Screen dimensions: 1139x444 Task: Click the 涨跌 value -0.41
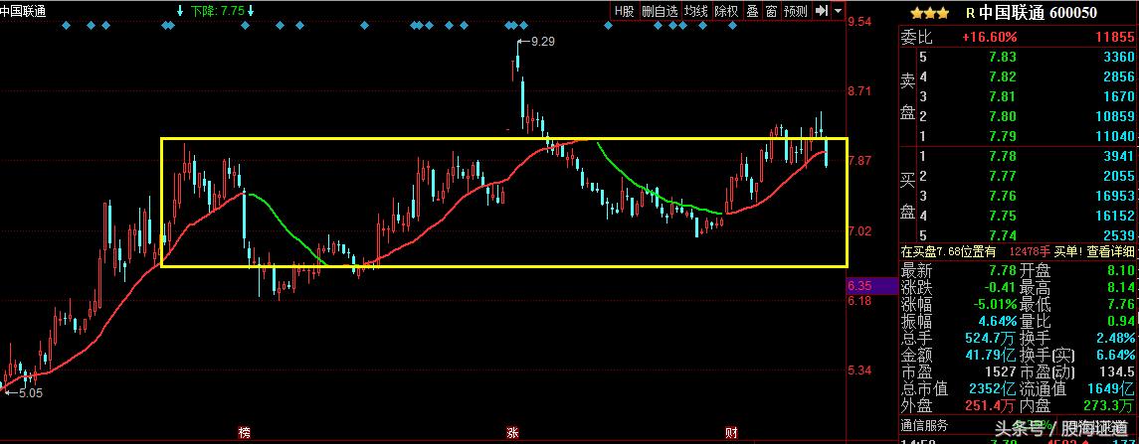point(1000,287)
